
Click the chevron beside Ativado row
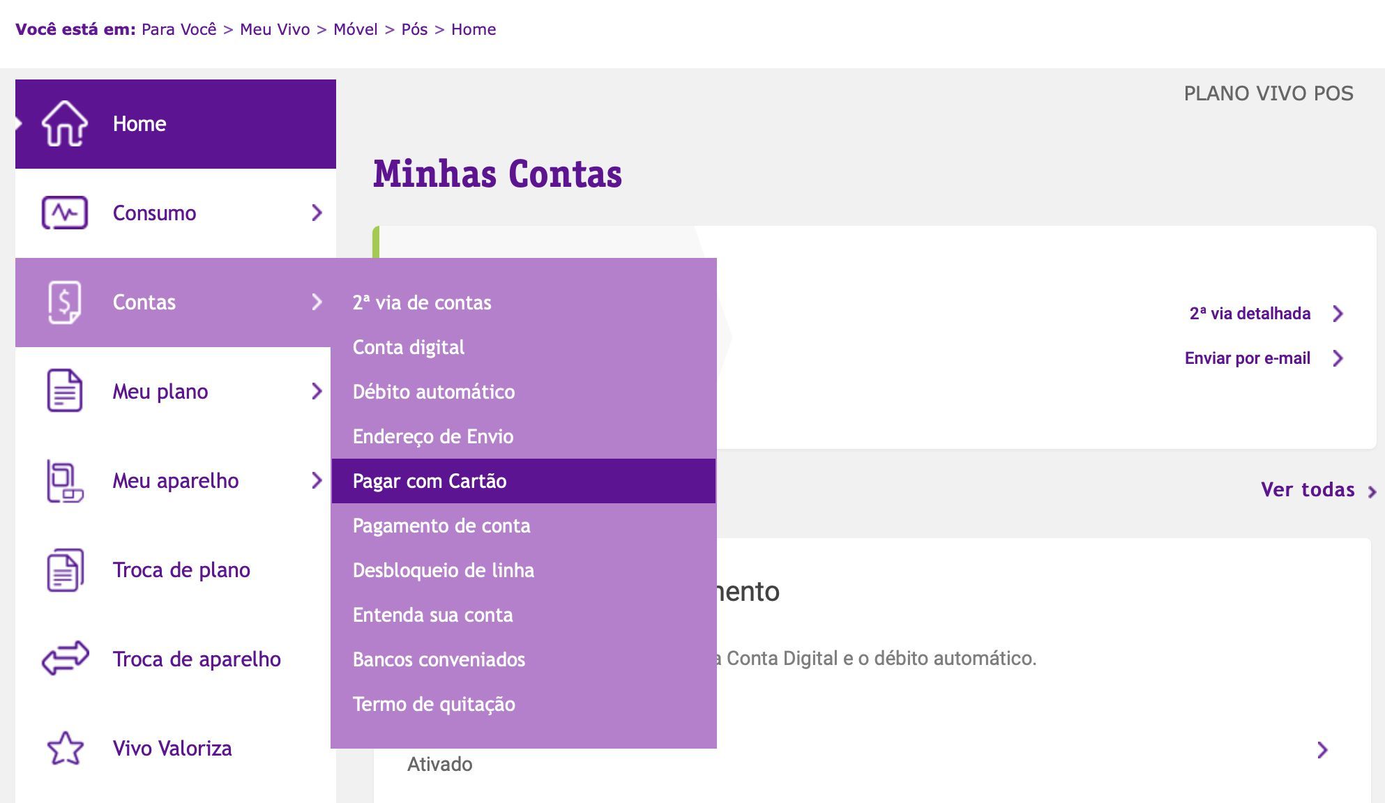[1322, 750]
